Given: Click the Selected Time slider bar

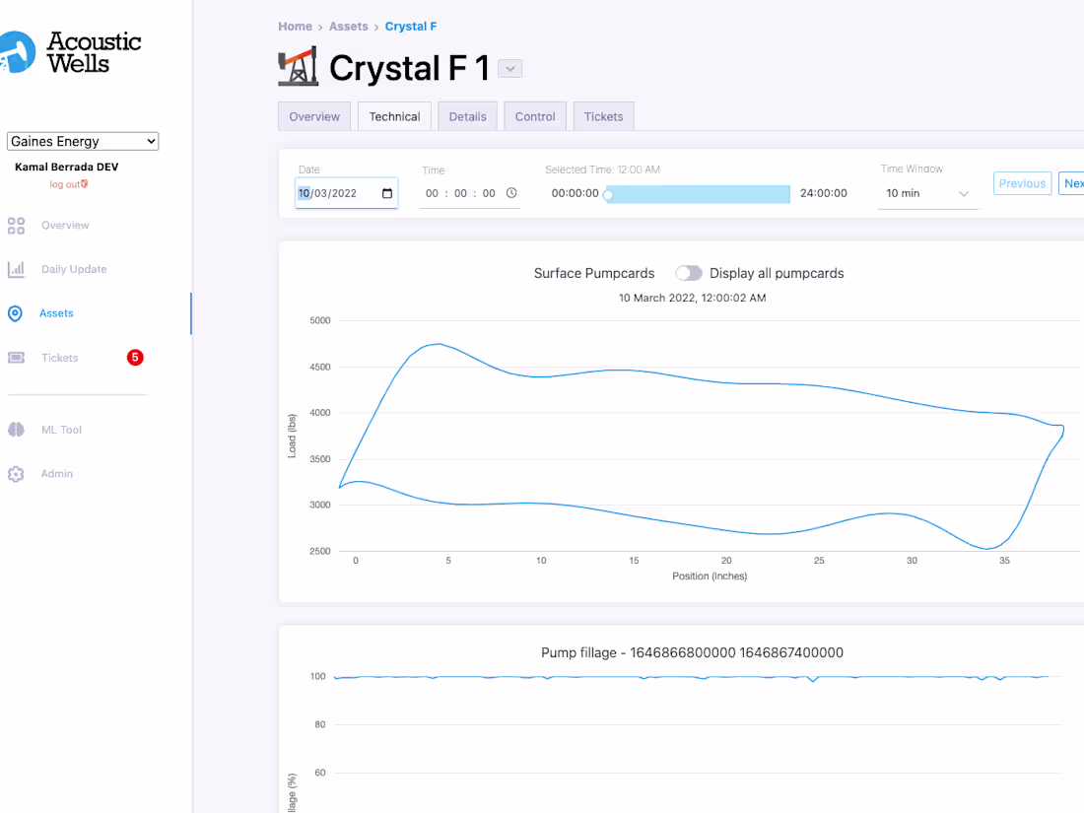Looking at the screenshot, I should click(698, 194).
